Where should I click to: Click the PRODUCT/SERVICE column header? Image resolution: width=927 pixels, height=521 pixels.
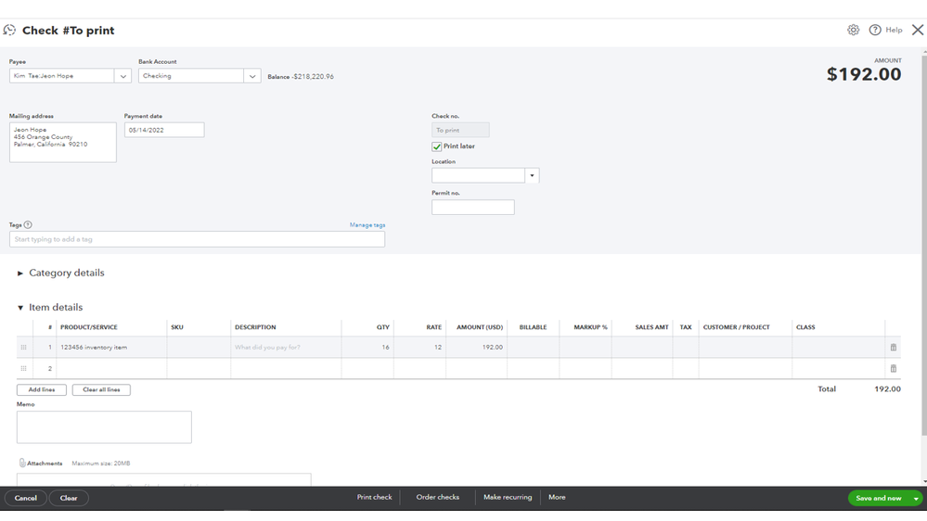(89, 327)
